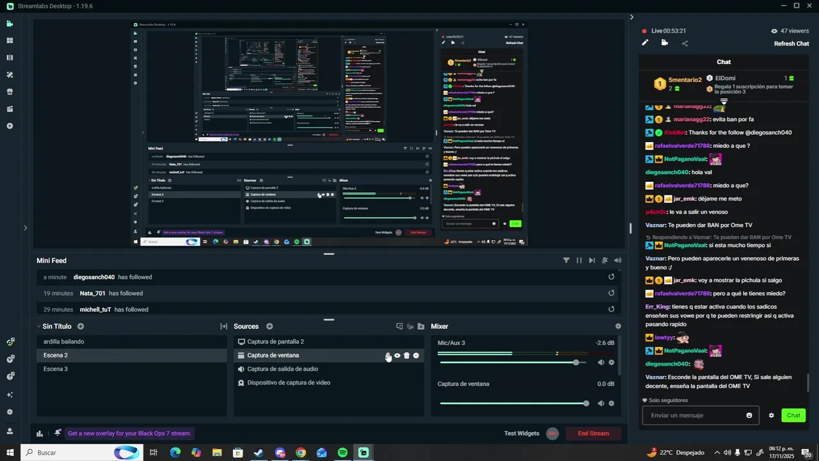Viewport: 819px width, 461px height.
Task: Open the account profile icon in the sidebar
Action: (10, 431)
